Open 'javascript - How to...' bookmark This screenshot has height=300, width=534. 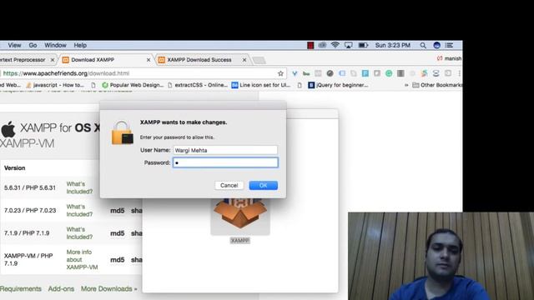(55, 85)
